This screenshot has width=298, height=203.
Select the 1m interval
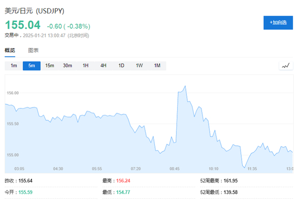[14, 66]
